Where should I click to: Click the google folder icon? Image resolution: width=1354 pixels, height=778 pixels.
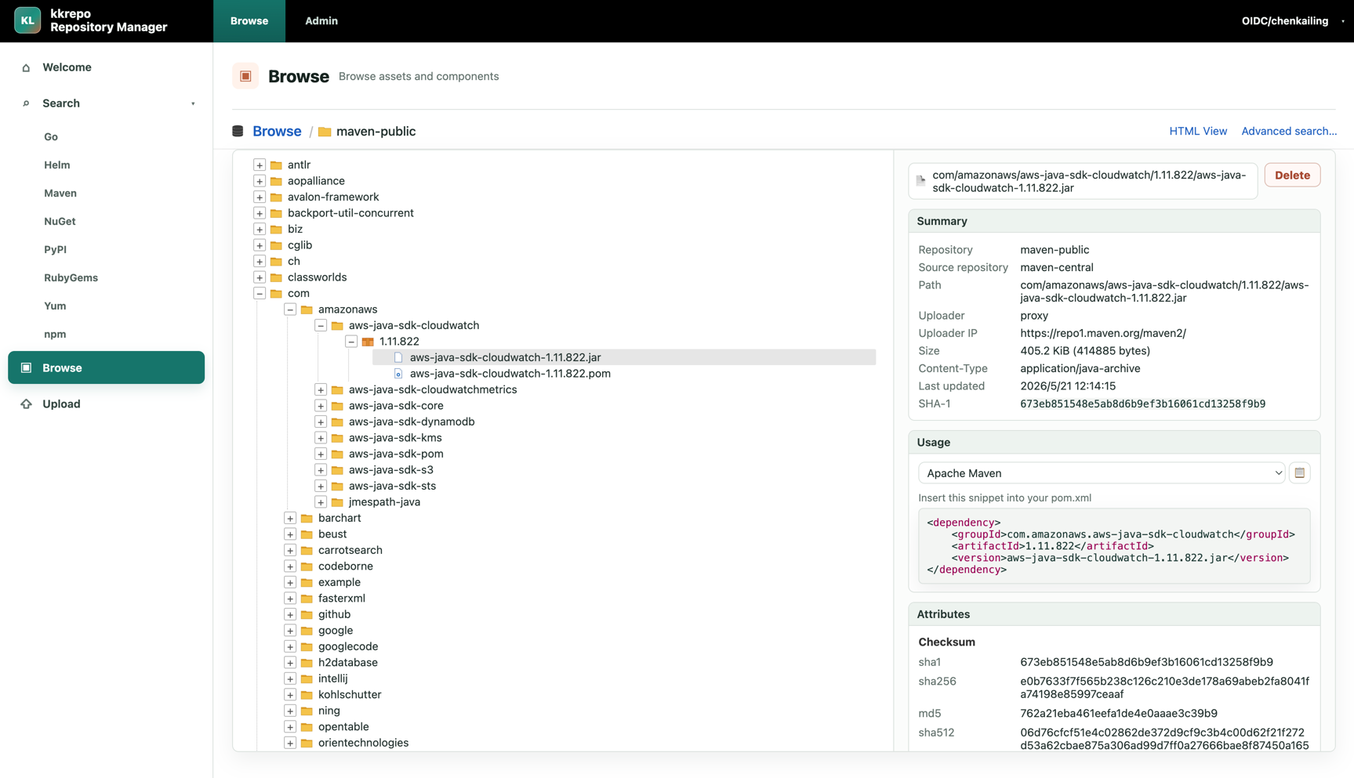307,631
